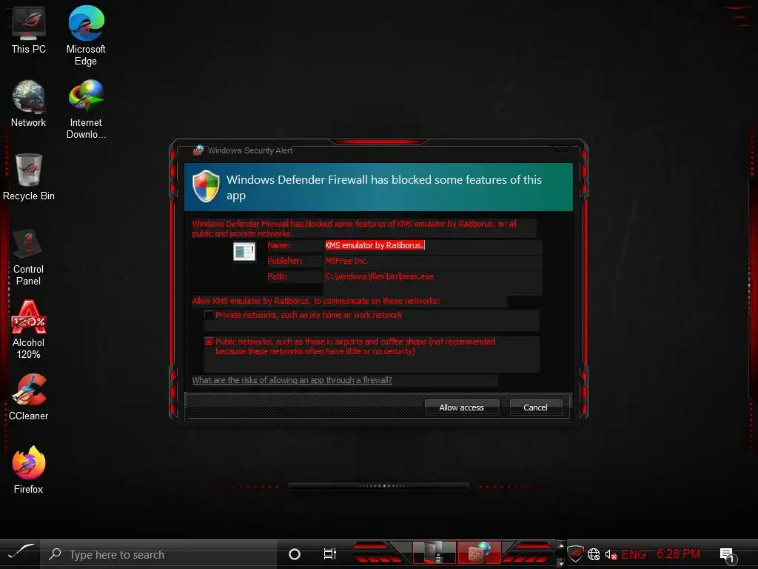Viewport: 758px width, 569px height.
Task: Switch to ROG taskbar app thumbnail
Action: coord(434,552)
